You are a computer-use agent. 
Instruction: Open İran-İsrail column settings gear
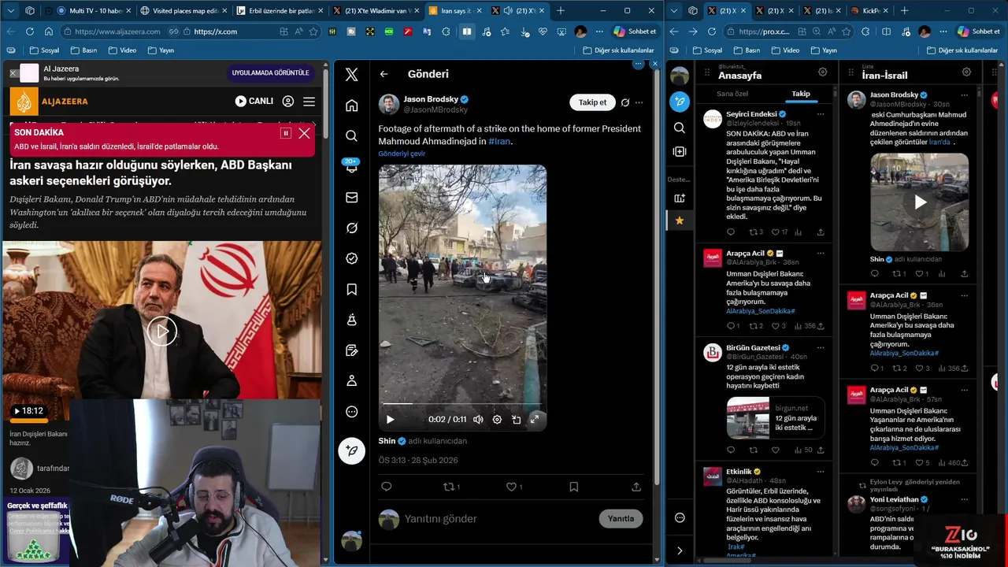(x=967, y=72)
